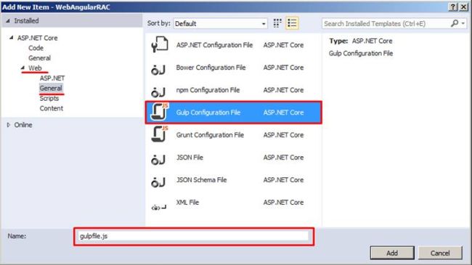
Task: Select 'Grunt Configuration File' template text
Action: (x=210, y=135)
